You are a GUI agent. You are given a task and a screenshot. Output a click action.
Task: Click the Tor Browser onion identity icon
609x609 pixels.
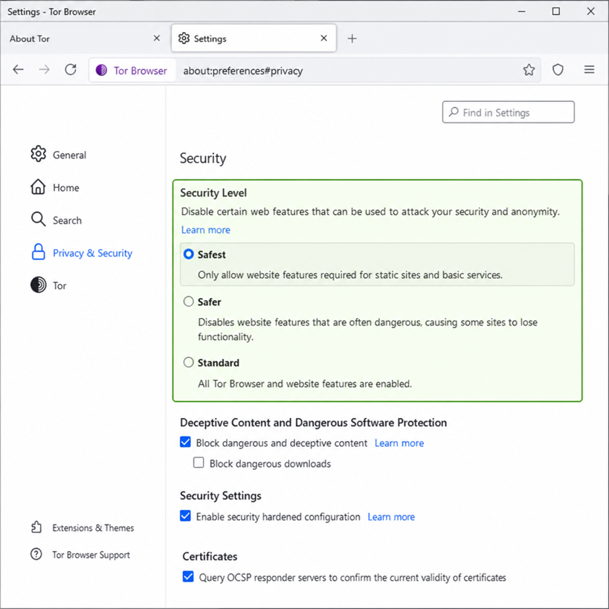(x=101, y=71)
